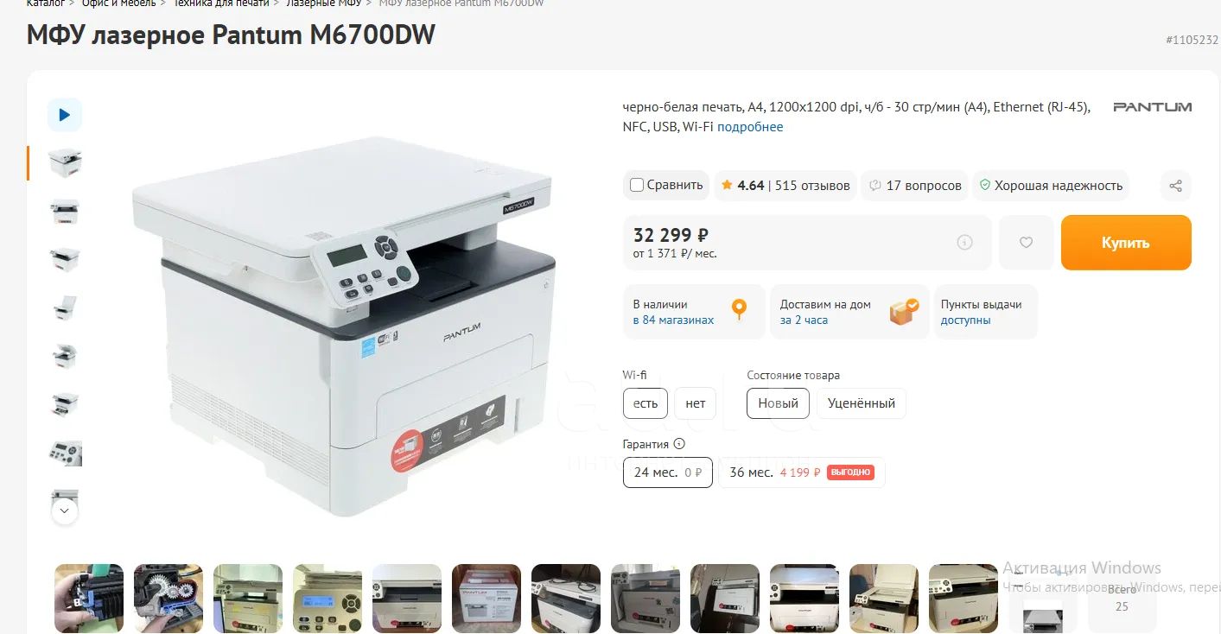Select the 36 мес. warranty option
Viewport: 1221px width, 634px height.
click(802, 472)
